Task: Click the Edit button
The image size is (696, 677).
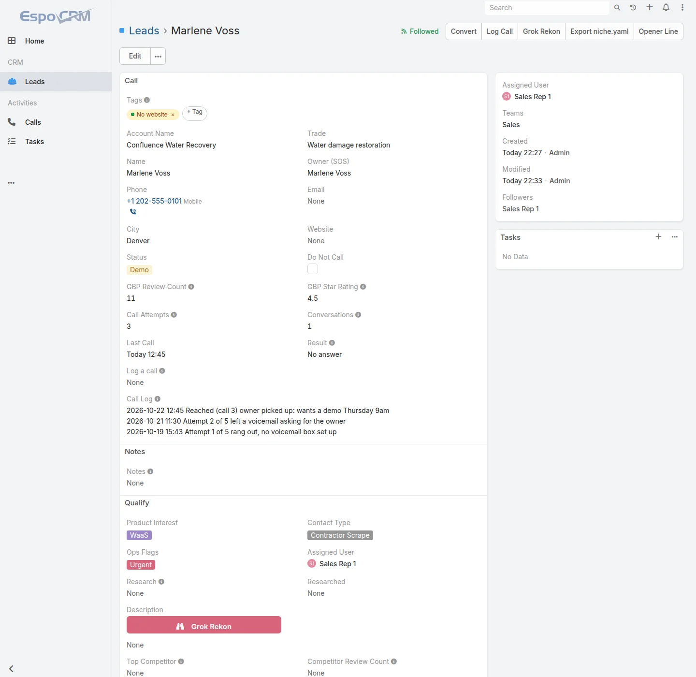Action: click(x=135, y=56)
